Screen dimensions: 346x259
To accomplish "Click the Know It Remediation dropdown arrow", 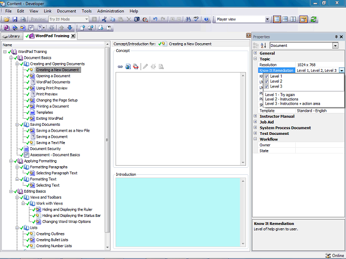I will [342, 71].
